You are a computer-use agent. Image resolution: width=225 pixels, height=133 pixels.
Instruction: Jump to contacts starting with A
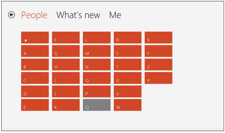point(35,51)
